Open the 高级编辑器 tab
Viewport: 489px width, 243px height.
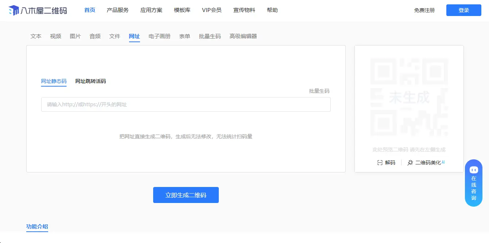[x=243, y=36]
